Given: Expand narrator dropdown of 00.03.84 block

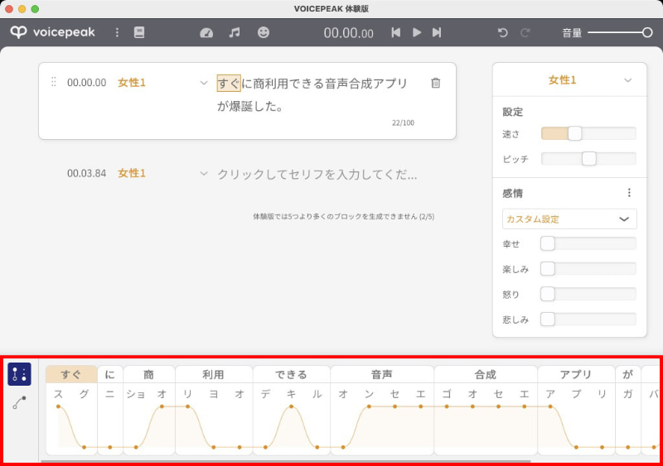Looking at the screenshot, I should [x=204, y=173].
